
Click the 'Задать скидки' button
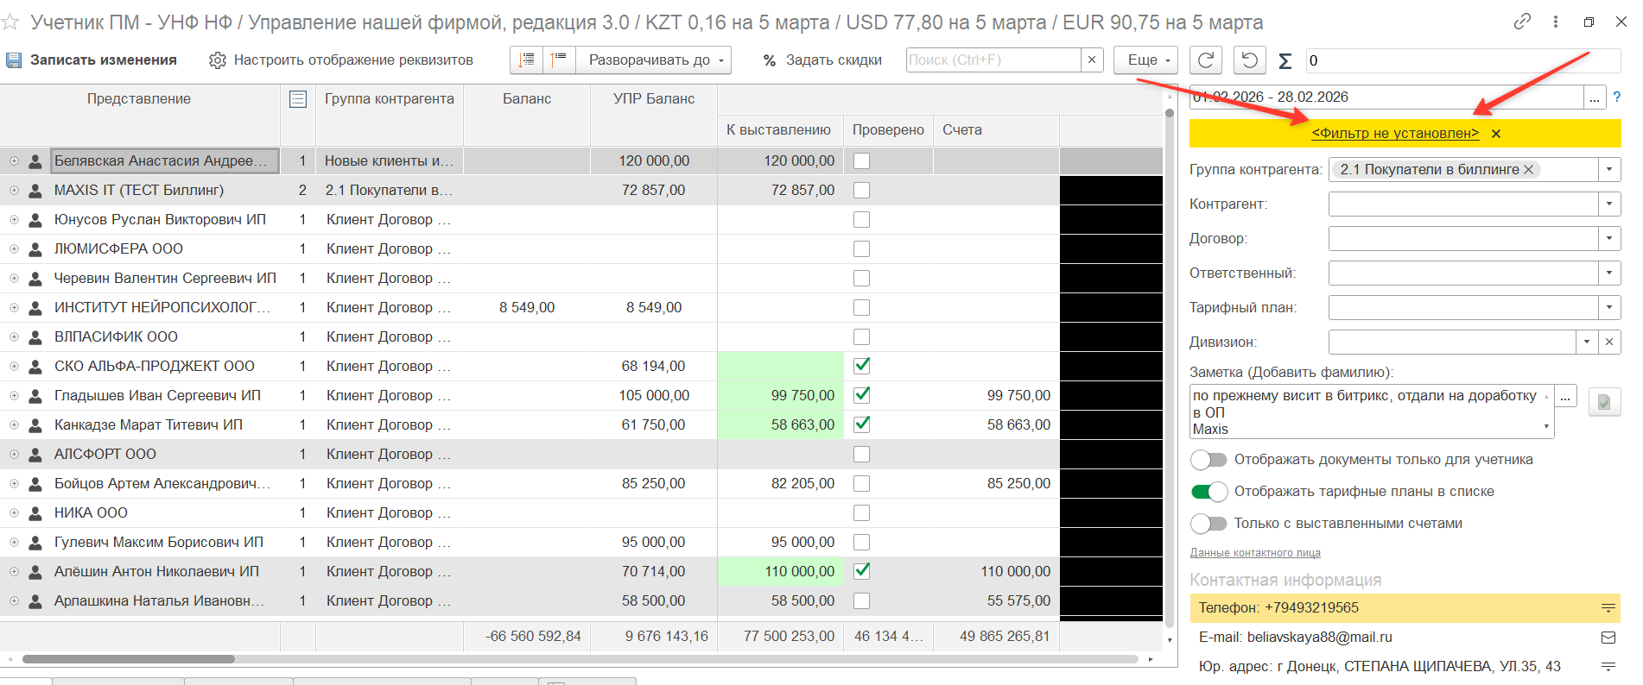click(x=822, y=60)
